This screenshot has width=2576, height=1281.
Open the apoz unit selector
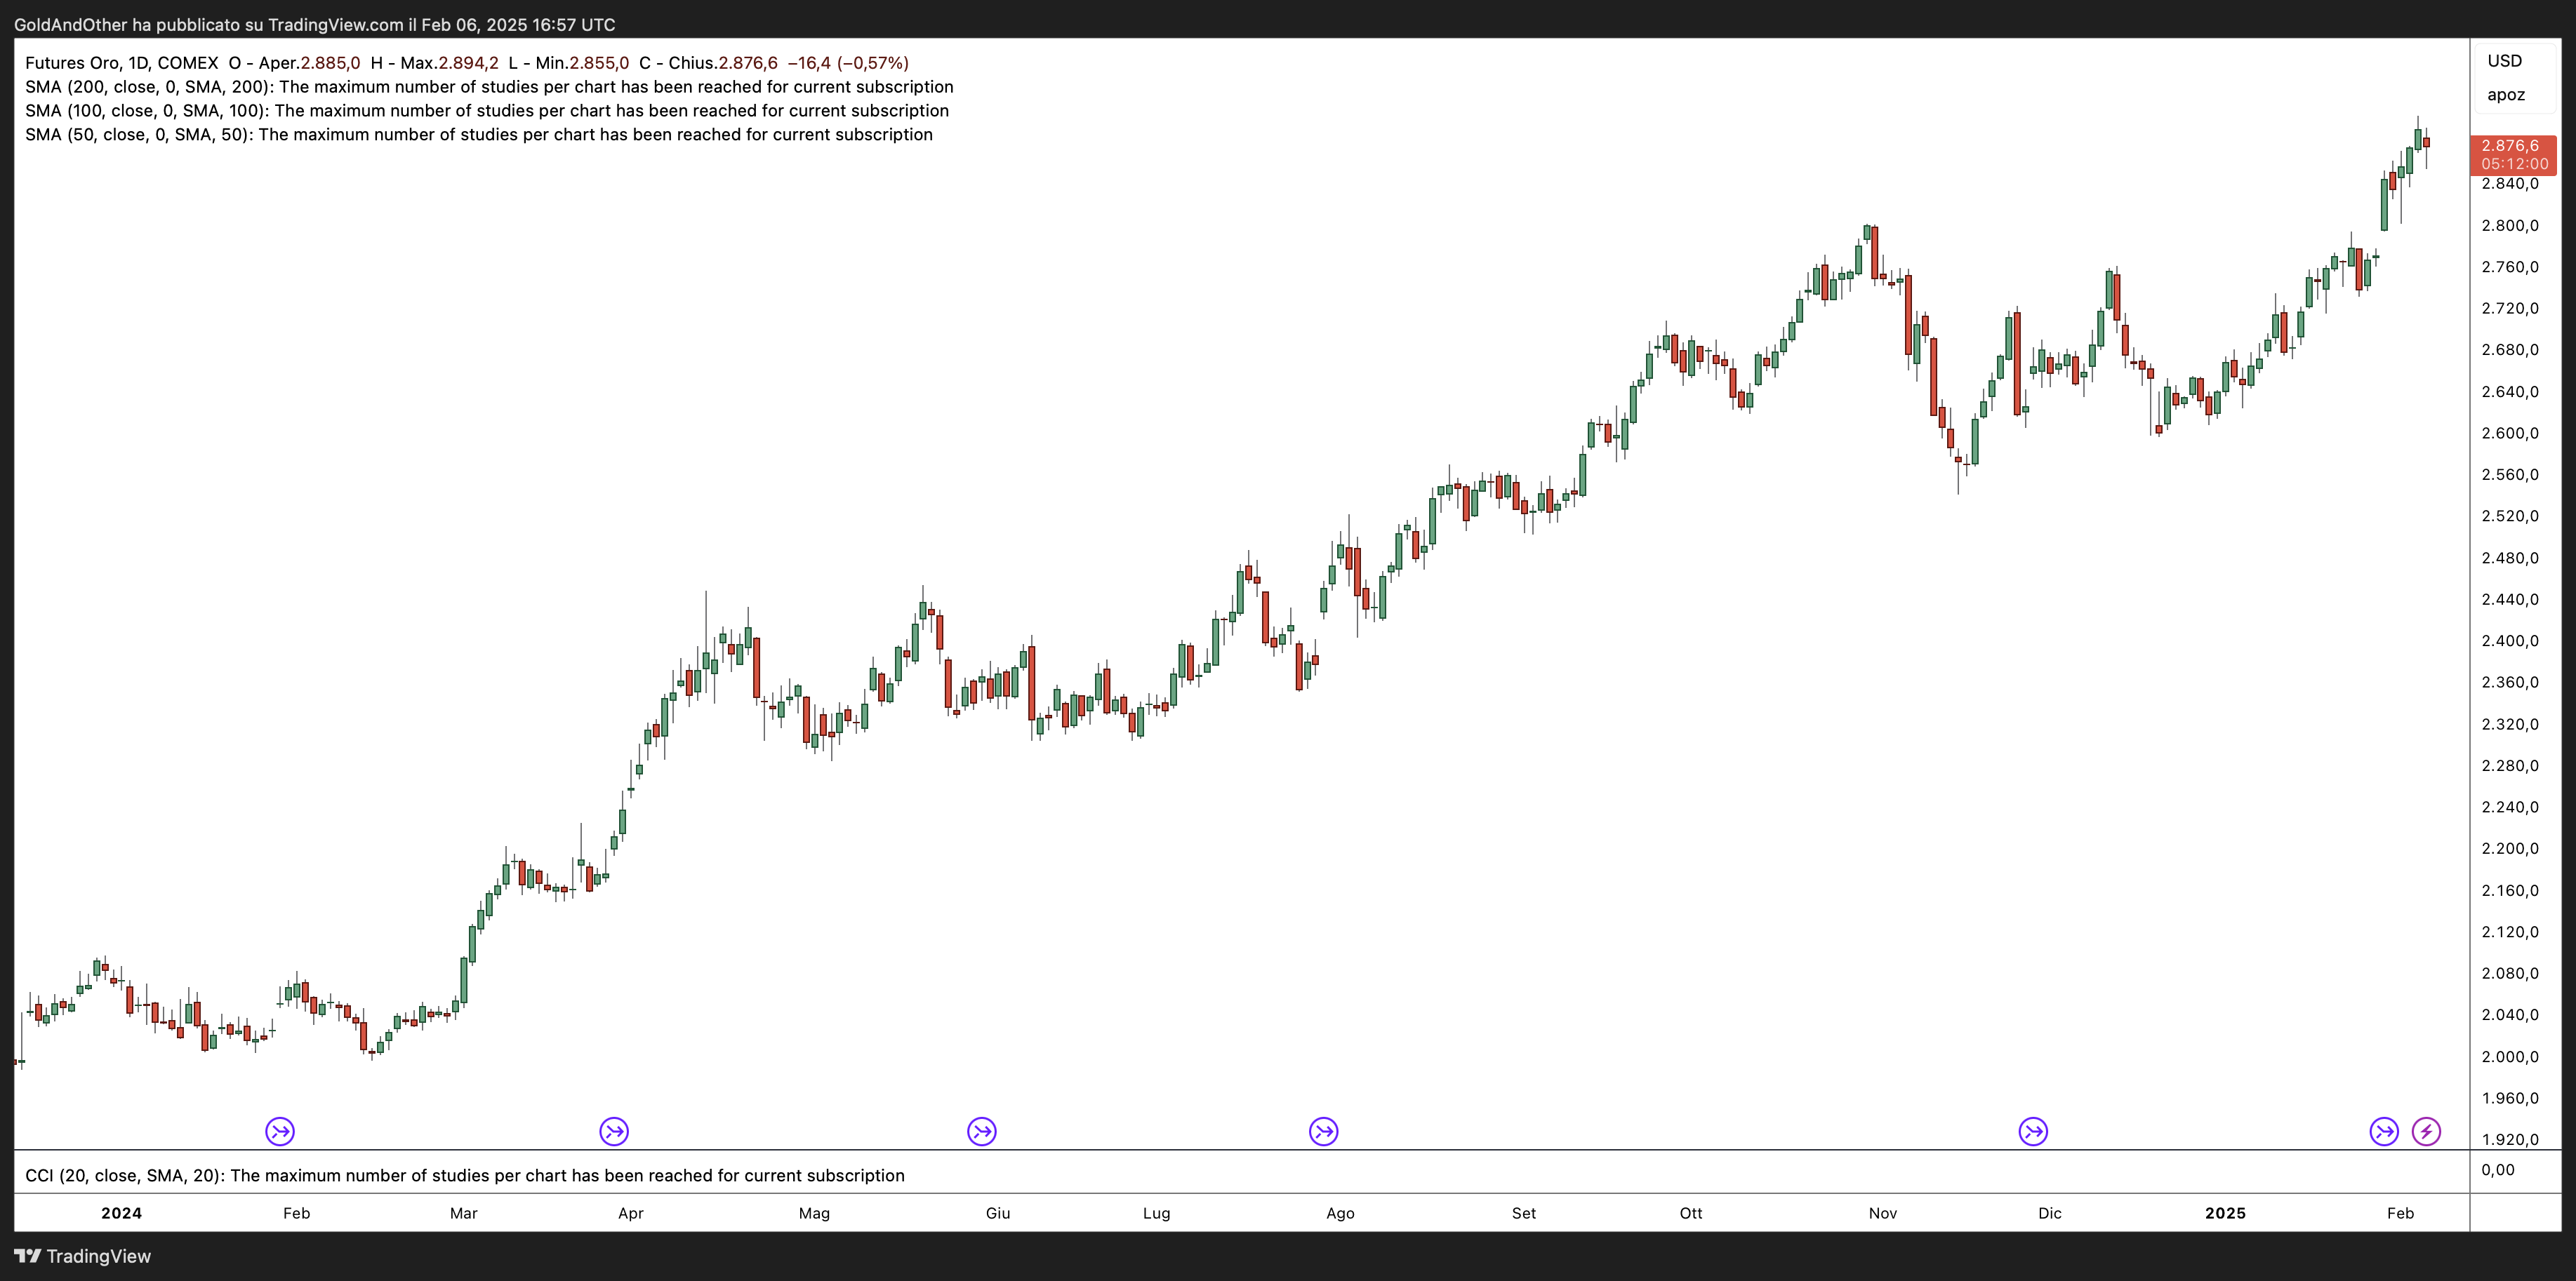pos(2506,95)
